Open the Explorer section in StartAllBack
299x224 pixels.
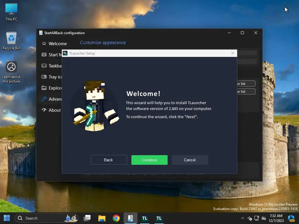point(52,88)
